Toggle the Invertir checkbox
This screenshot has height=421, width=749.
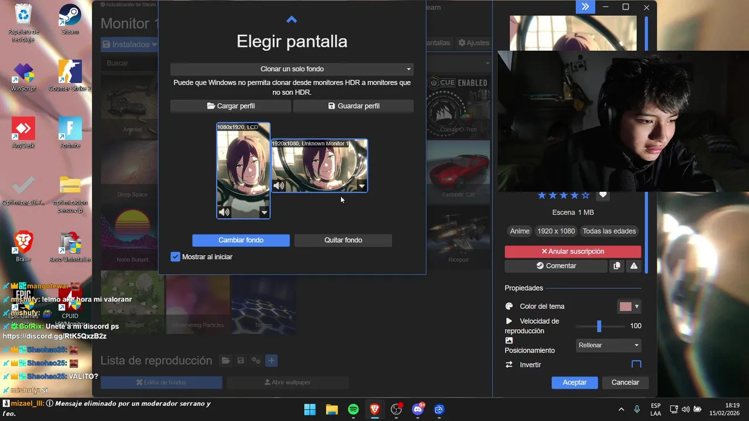click(x=636, y=365)
